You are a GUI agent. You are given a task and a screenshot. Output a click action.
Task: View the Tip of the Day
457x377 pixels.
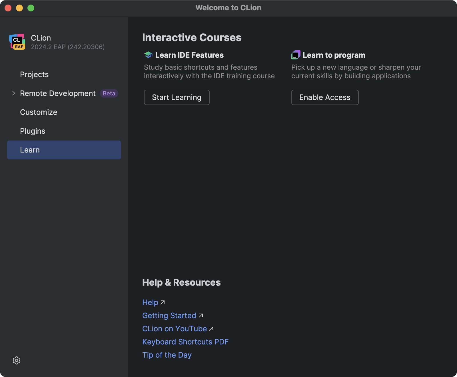point(167,355)
